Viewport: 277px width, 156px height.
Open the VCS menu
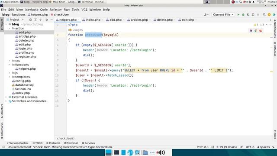tap(84, 10)
